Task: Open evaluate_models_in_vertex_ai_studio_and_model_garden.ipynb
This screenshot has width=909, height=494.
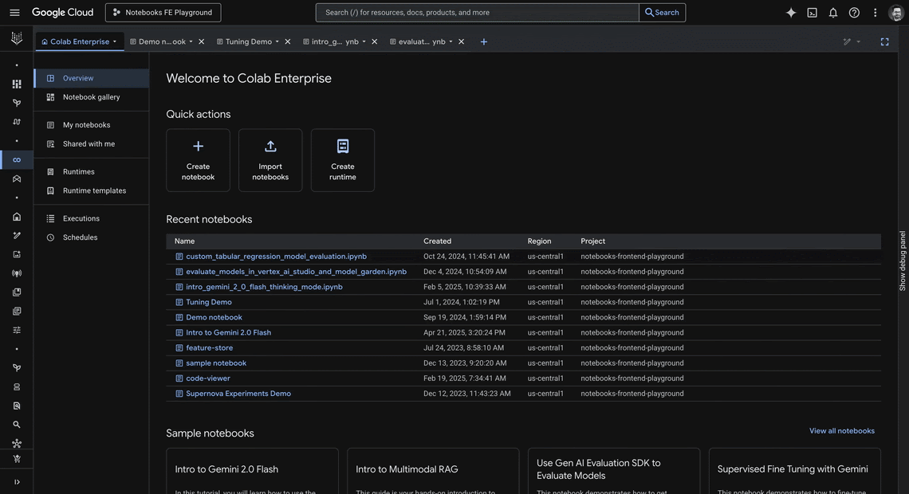Action: click(297, 272)
